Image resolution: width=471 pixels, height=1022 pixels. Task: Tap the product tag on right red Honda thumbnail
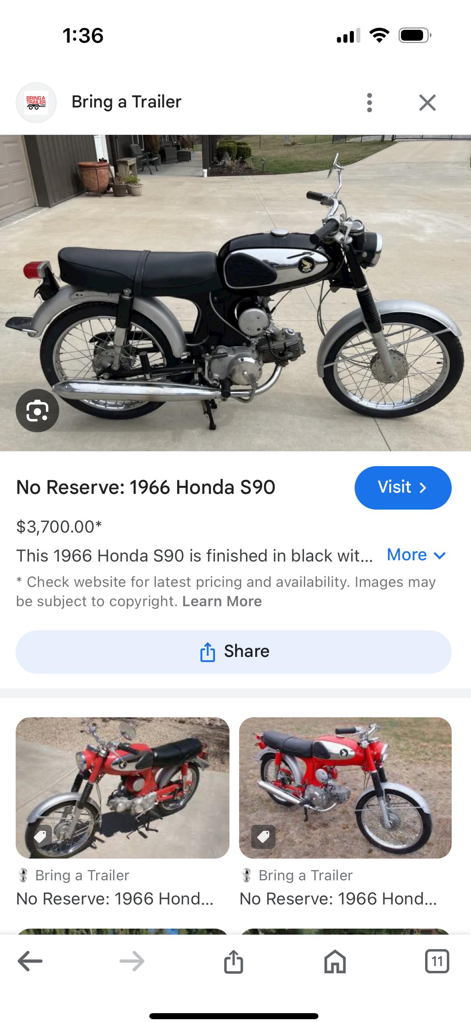263,837
